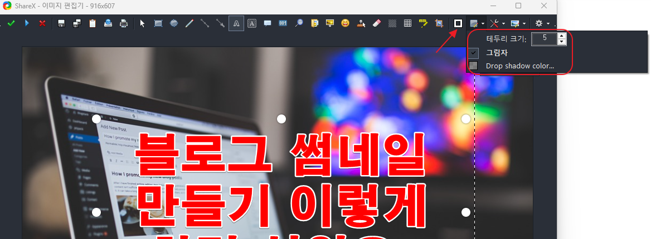Screen dimensions: 651x239
Task: Select the Image from screen tool
Action: [329, 23]
